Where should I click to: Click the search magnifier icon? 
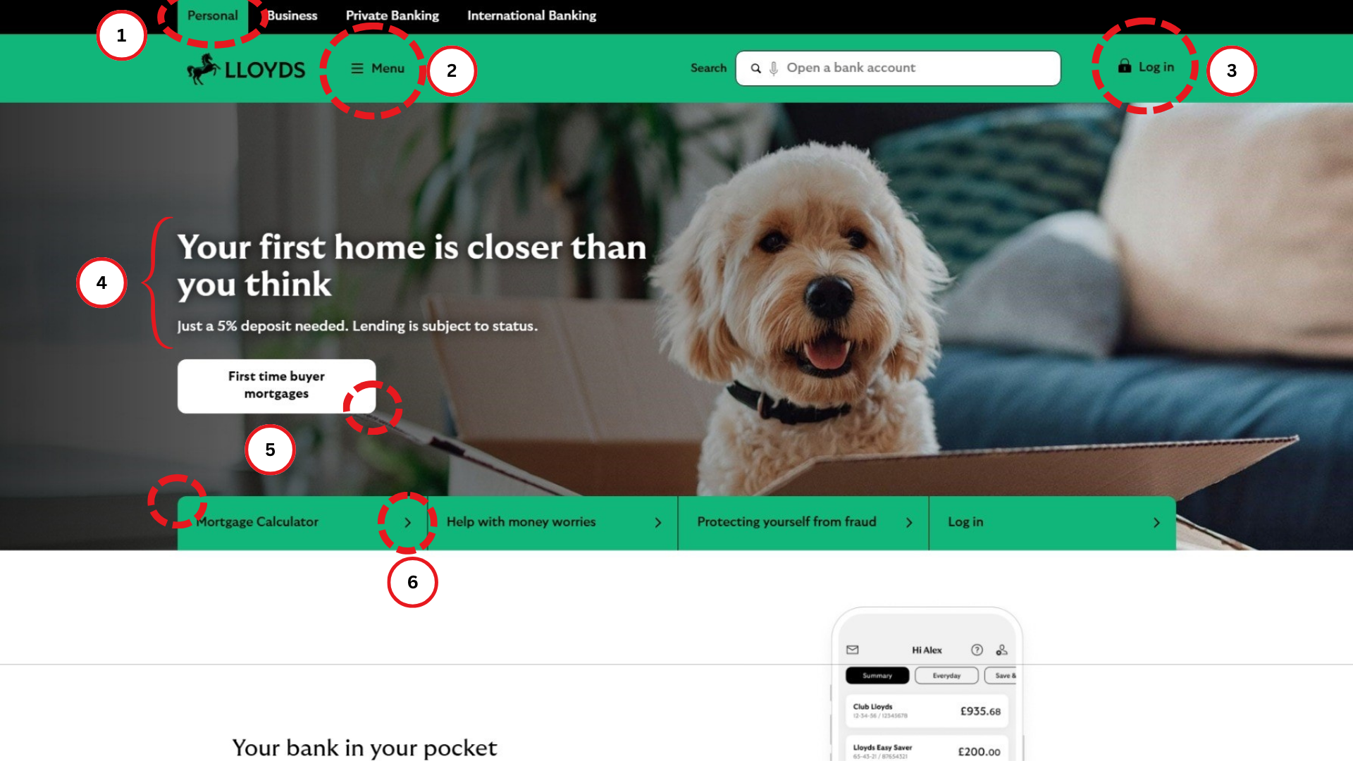tap(755, 68)
